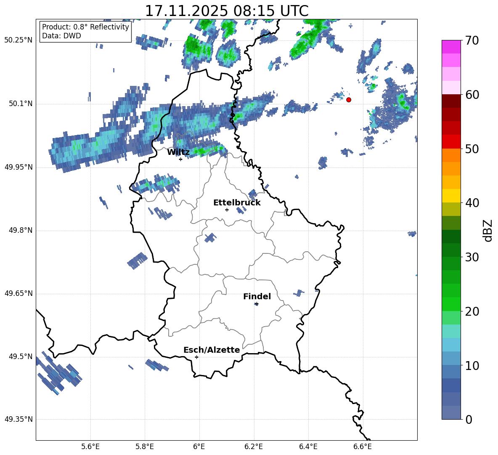The image size is (498, 455).
Task: Click the 50.1°N latitude label
Action: point(21,104)
